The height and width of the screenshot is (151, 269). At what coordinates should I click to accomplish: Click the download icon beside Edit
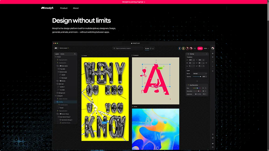(153, 48)
